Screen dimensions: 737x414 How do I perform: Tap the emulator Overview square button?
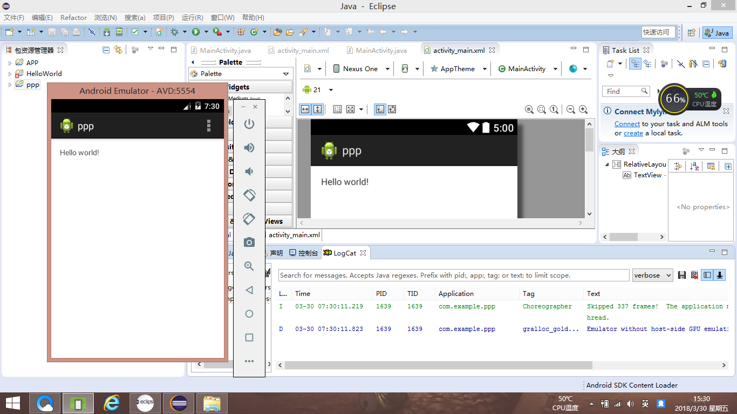(249, 337)
